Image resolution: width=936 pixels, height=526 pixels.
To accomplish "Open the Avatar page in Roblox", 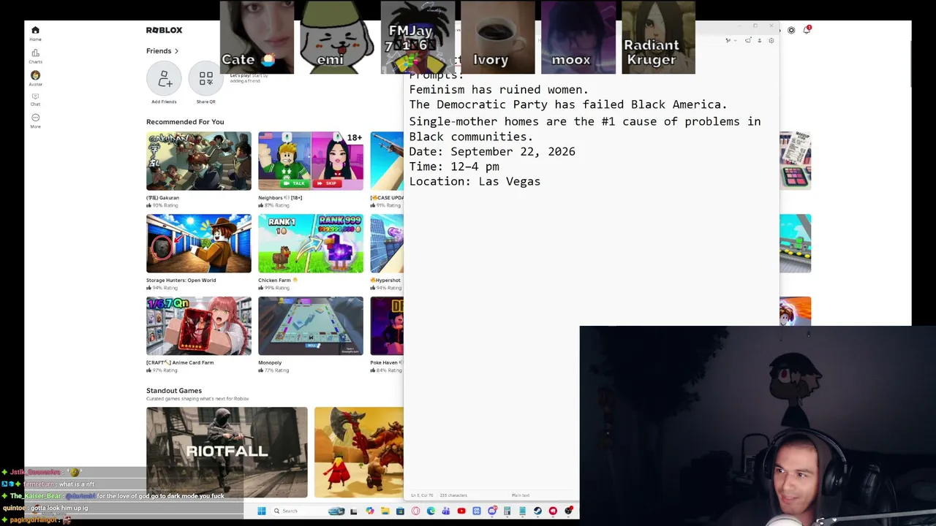I will tap(35, 78).
